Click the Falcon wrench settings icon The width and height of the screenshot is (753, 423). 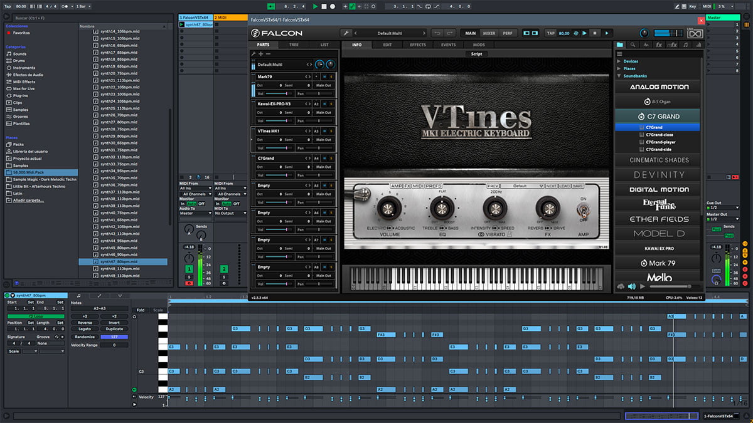click(346, 33)
